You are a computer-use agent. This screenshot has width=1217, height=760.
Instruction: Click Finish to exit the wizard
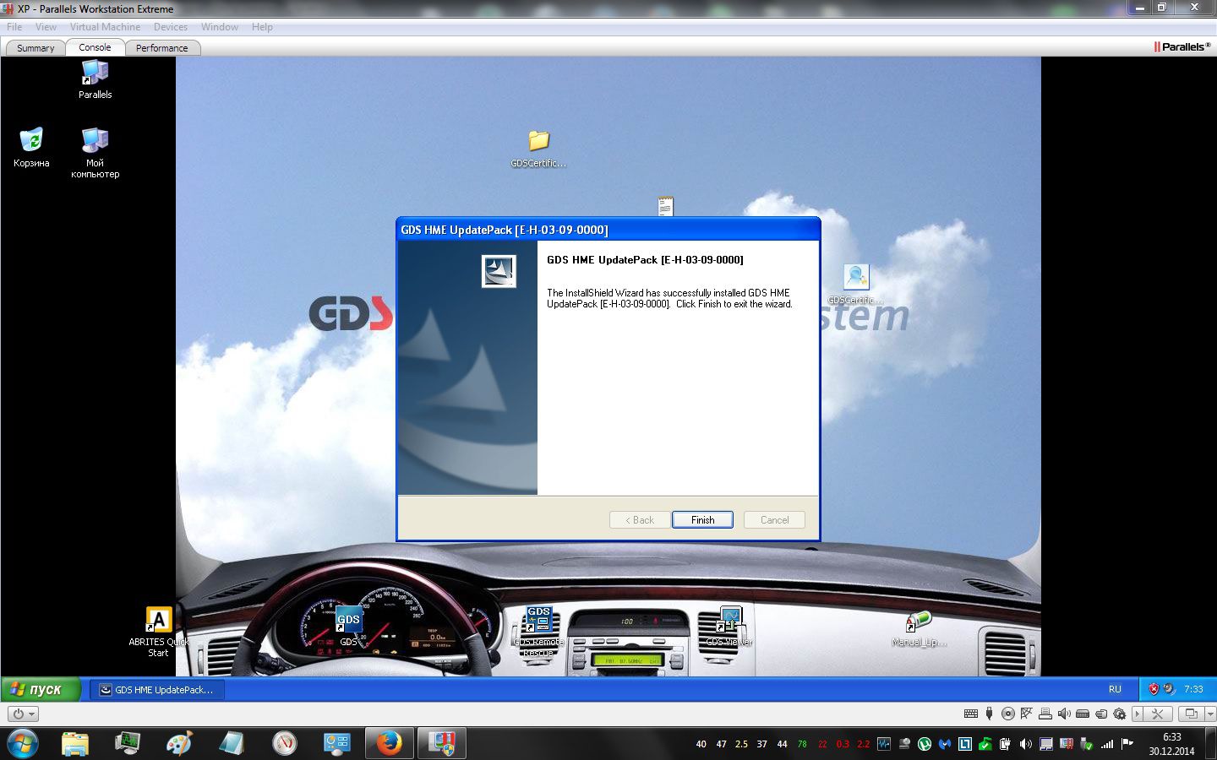(702, 520)
